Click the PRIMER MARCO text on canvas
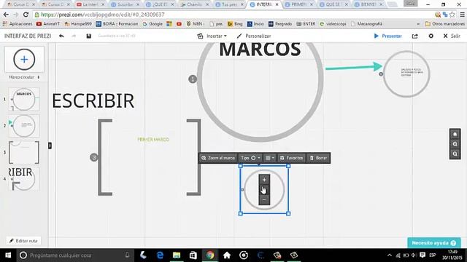Screen dimensions: 467x262 (x=153, y=139)
